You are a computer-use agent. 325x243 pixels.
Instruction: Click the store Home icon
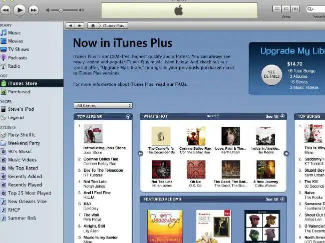(93, 25)
